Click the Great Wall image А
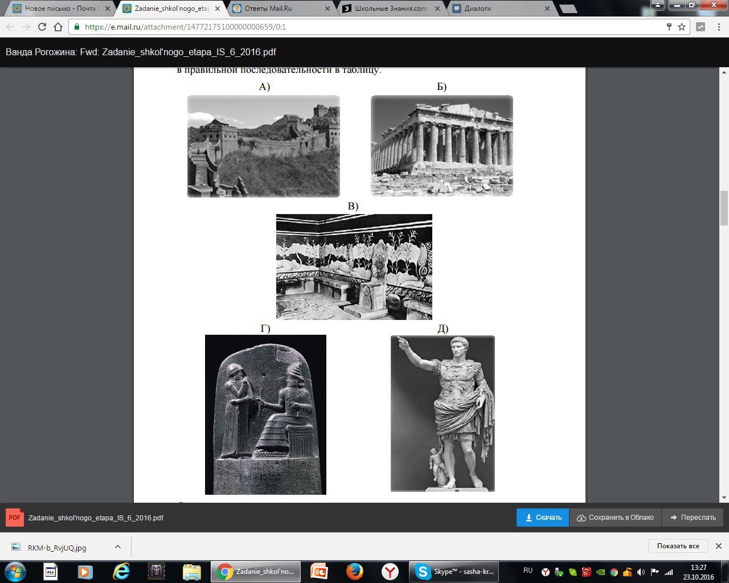This screenshot has height=583, width=729. tap(264, 146)
